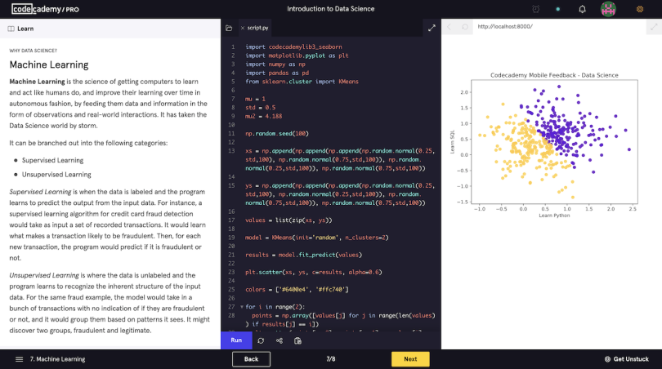The image size is (662, 369).
Task: Click the share code icon
Action: (280, 340)
